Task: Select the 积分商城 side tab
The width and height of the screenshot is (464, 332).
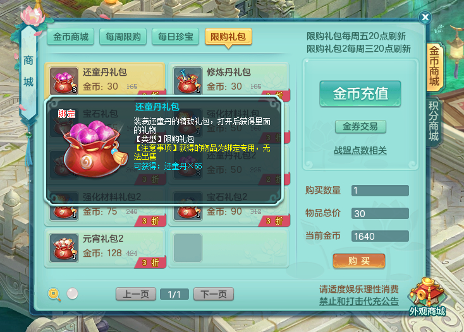Action: 434,121
